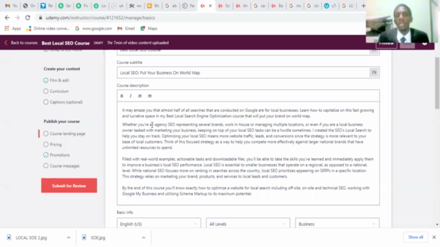This screenshot has width=440, height=247.
Task: Click the Best Local SEO Course title
Action: tap(65, 43)
